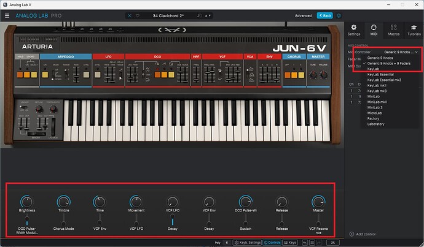Toggle the Chord SELECT button

coord(34,75)
